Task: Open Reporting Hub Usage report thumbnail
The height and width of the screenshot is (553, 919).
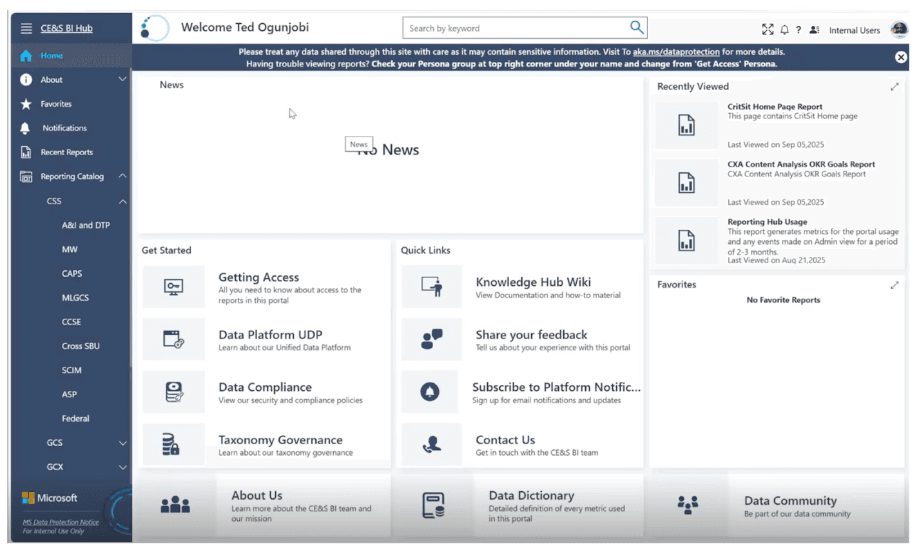Action: tap(686, 241)
